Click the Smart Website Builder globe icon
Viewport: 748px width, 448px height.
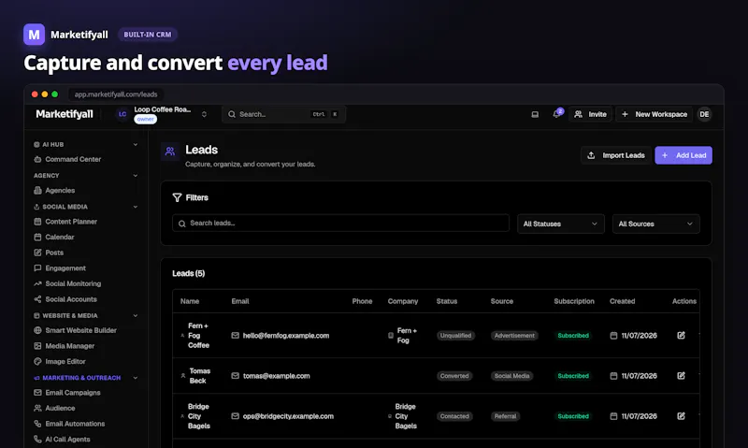(37, 330)
